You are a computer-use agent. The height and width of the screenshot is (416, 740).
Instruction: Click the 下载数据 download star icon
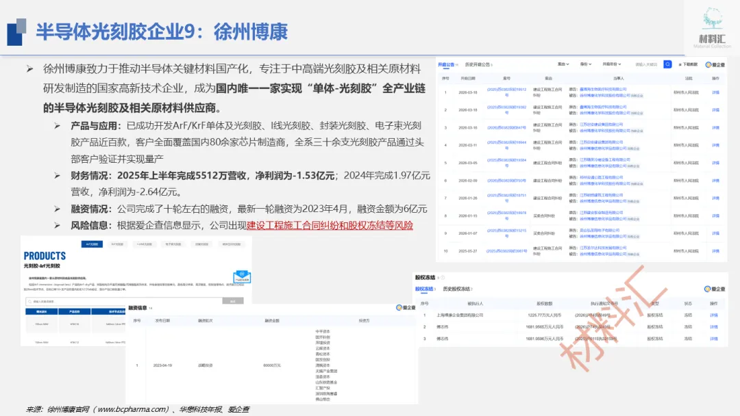coord(680,64)
